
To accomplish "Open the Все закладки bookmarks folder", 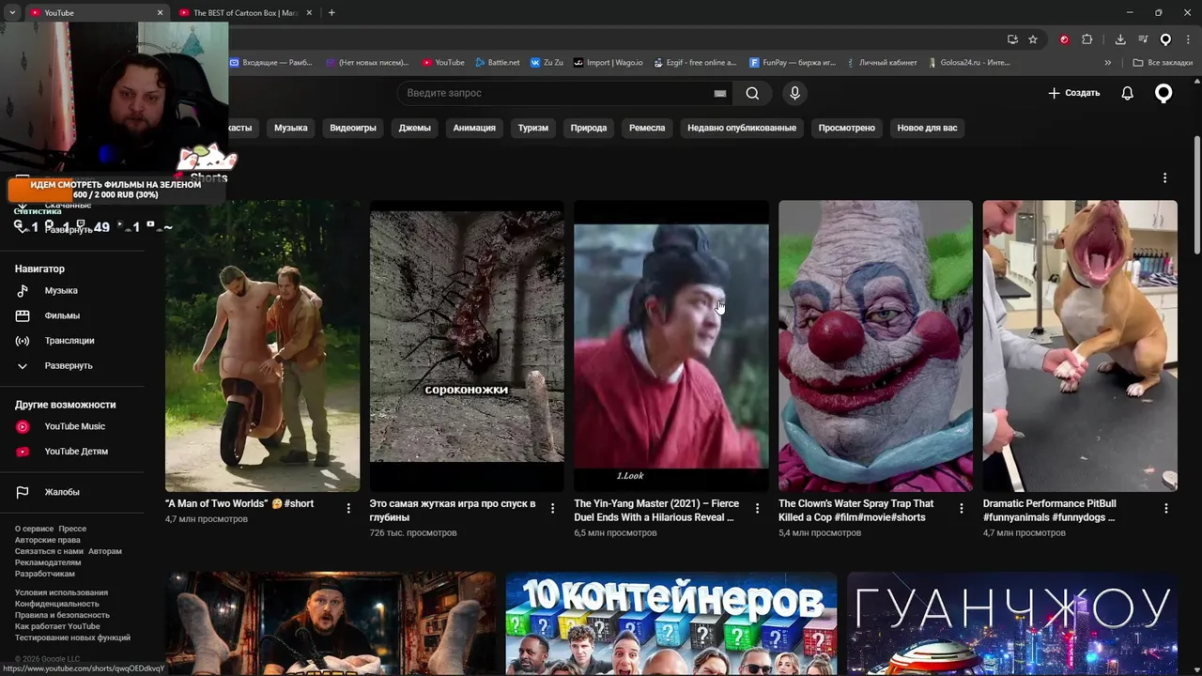I will tap(1163, 63).
